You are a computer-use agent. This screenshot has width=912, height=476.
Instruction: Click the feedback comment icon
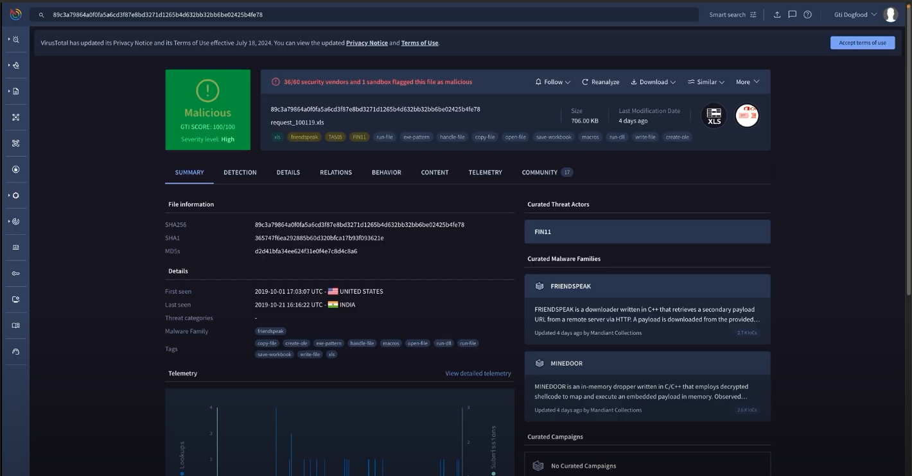coord(792,14)
